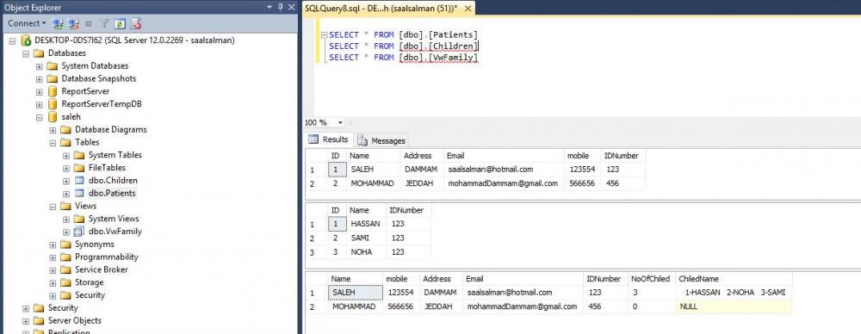The width and height of the screenshot is (861, 334).
Task: Click the Object Explorer window position arrow
Action: (x=269, y=7)
